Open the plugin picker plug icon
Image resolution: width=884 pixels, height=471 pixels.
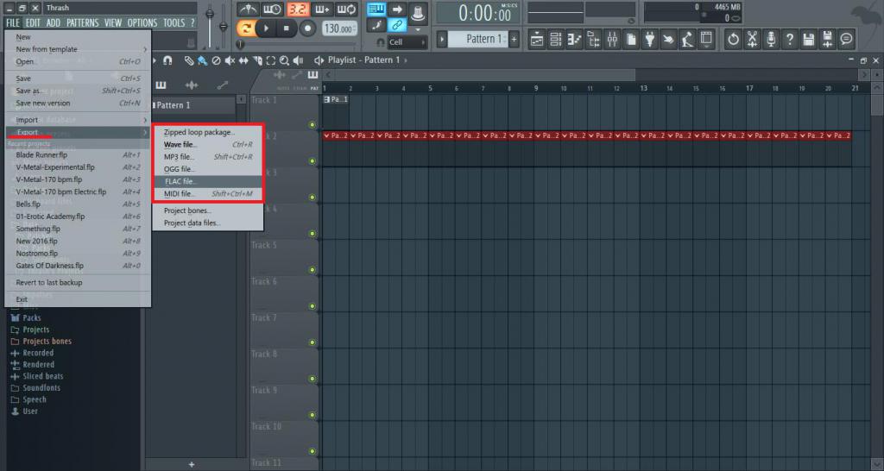point(649,39)
